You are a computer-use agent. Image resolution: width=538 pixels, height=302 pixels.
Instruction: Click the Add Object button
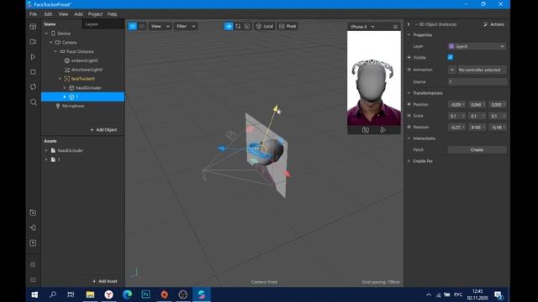[x=103, y=130]
